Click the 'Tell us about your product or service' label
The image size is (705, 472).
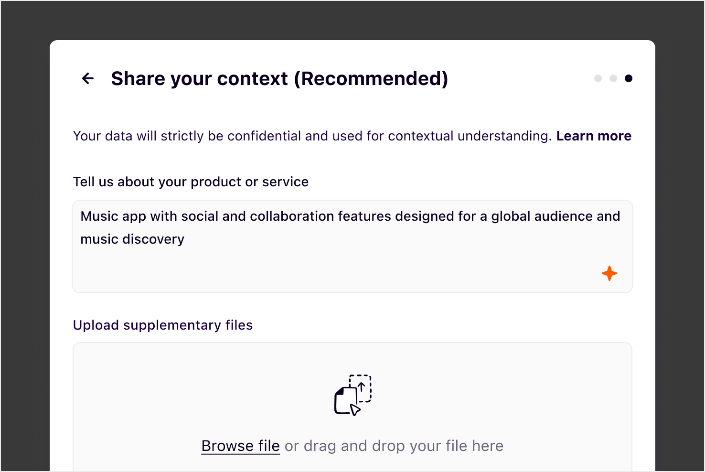coord(191,182)
